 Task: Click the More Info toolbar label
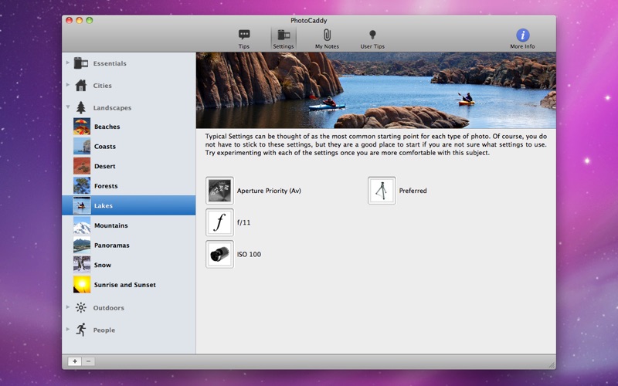523,46
